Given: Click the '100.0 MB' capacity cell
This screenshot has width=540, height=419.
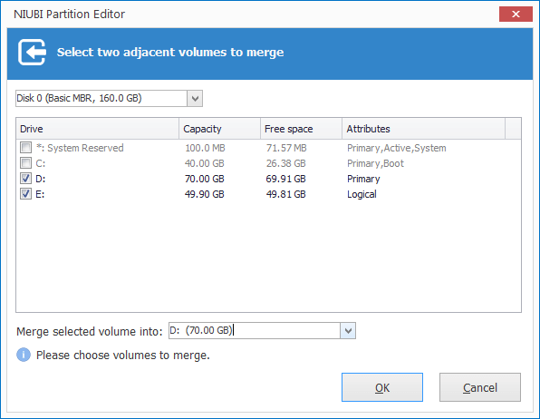Looking at the screenshot, I should click(x=205, y=148).
